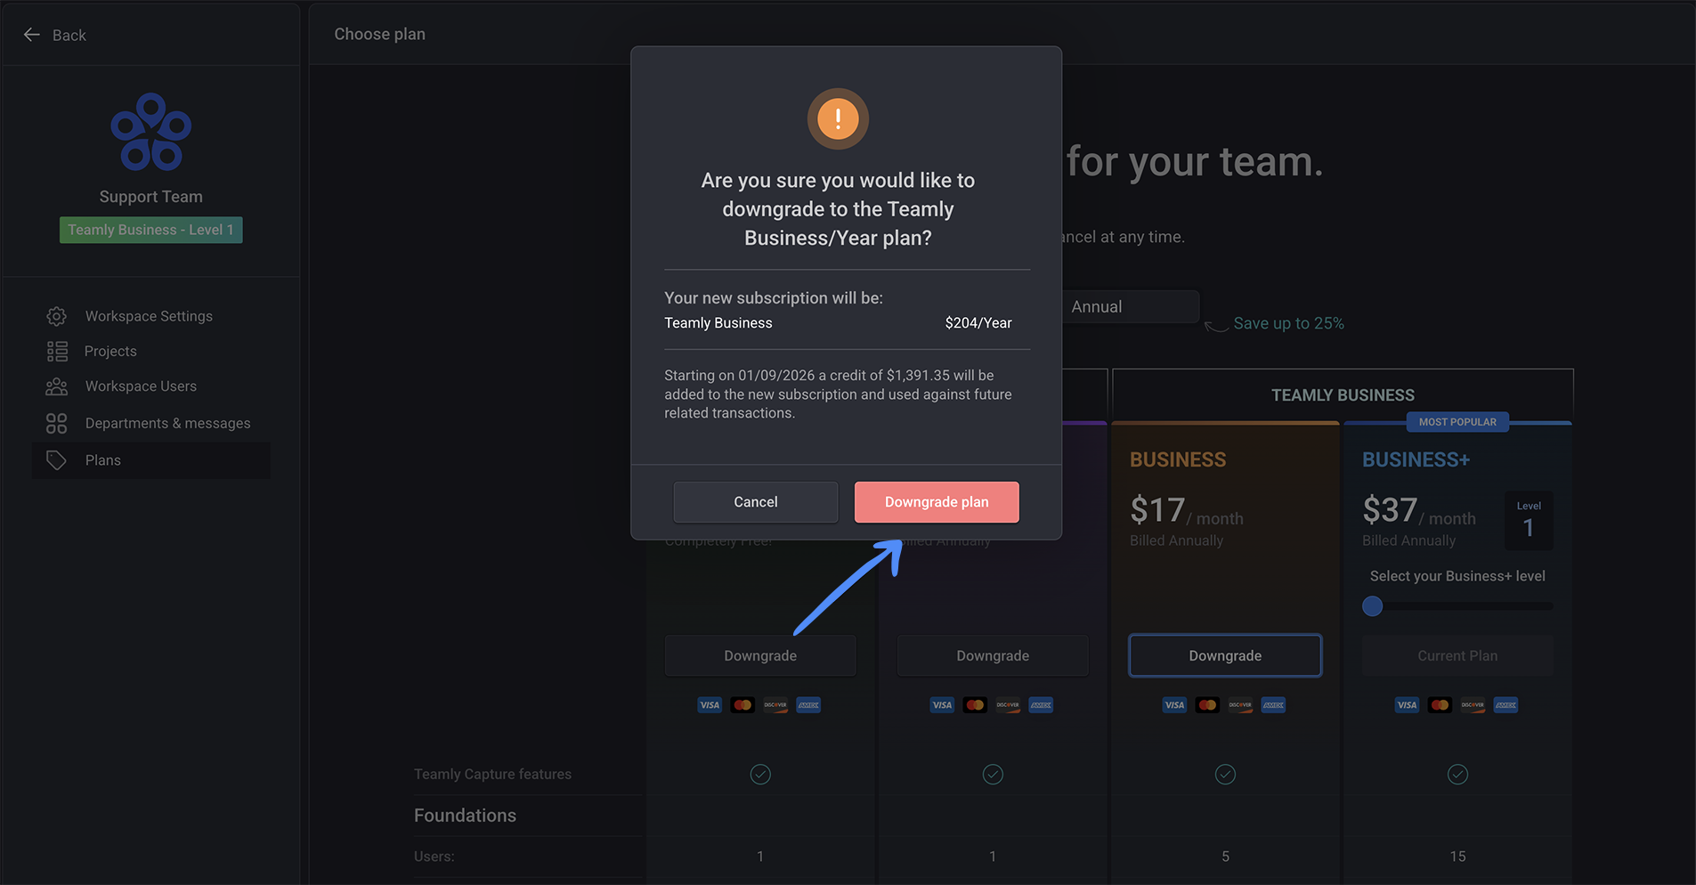
Task: Go back using the Back arrow
Action: pos(32,35)
